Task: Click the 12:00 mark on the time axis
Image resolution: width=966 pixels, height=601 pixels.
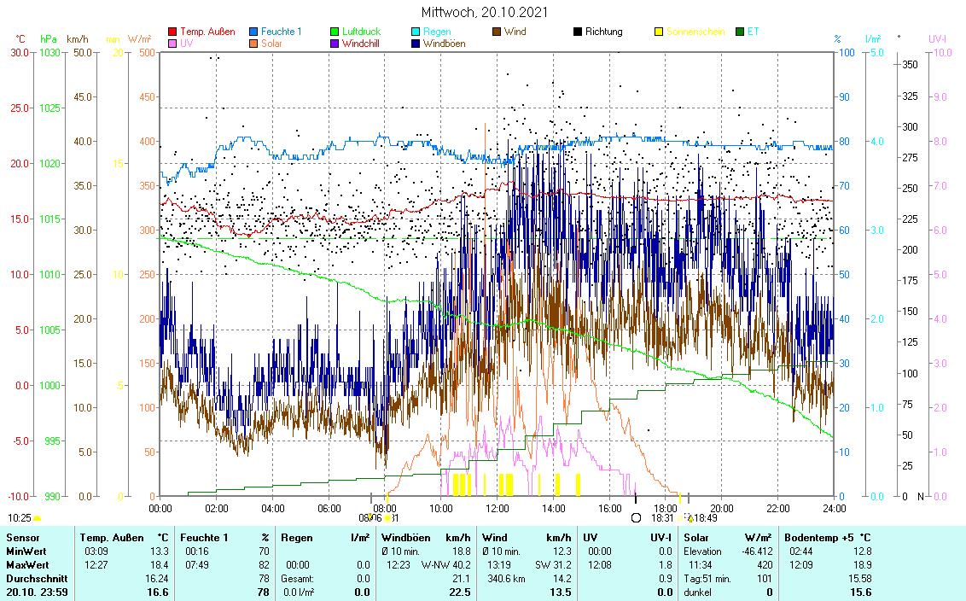Action: (497, 508)
